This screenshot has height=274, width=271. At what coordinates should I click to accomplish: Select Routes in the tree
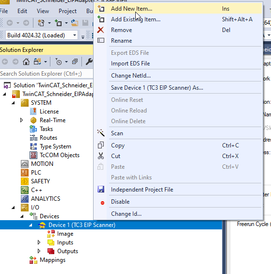point(48,138)
